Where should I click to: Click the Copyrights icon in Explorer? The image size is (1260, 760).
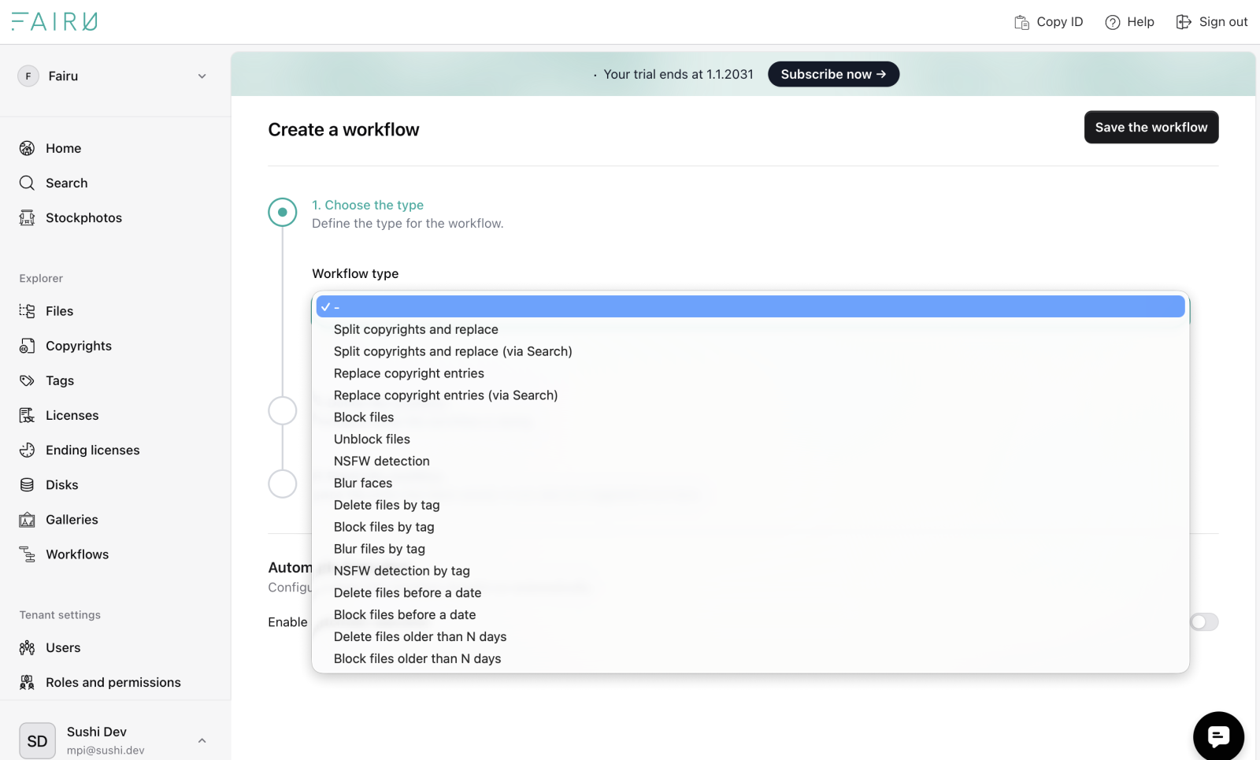(27, 346)
